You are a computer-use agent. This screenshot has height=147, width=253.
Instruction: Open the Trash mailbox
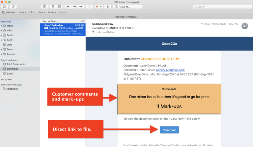(x=10, y=49)
